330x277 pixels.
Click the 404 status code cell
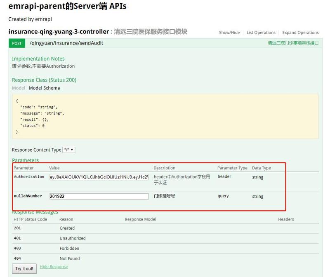pyautogui.click(x=17, y=258)
